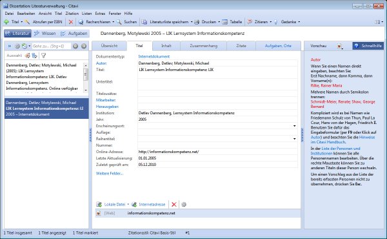Click the Internetdokument document type link
The height and width of the screenshot is (239, 387).
[x=154, y=57]
